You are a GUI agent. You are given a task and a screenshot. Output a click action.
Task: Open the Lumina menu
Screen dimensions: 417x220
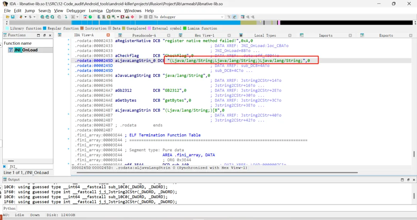click(96, 11)
